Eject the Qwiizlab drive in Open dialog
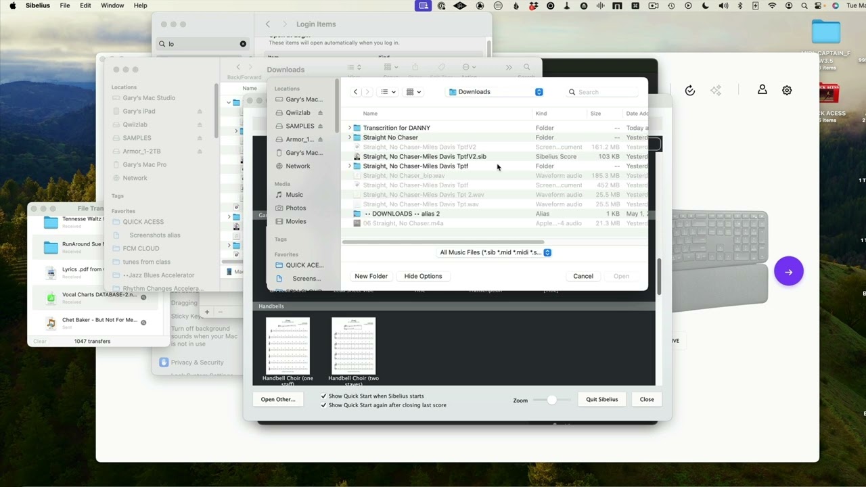866x487 pixels. 320,113
